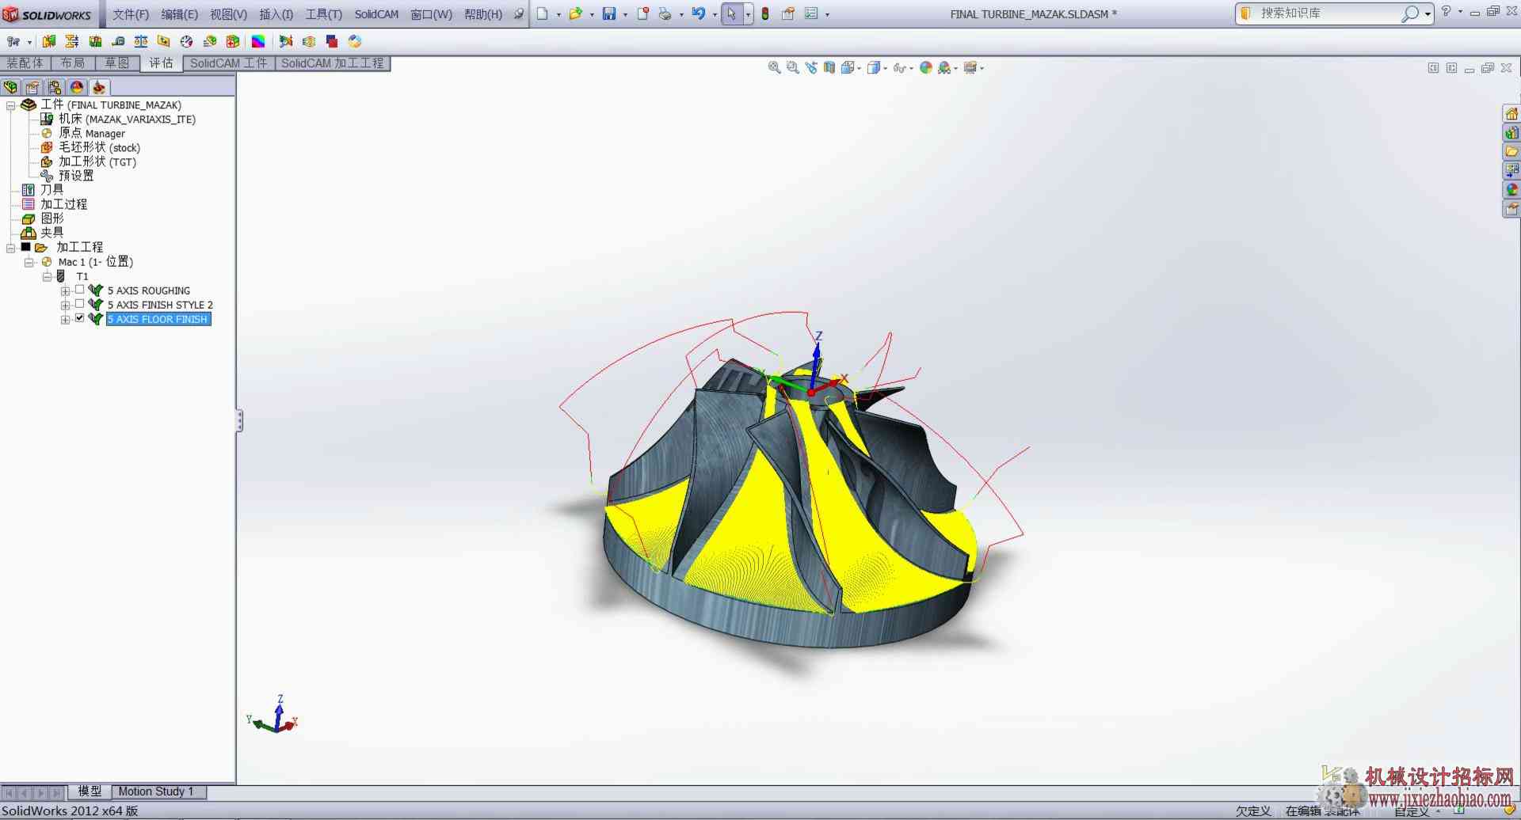
Task: Collapse the 工件 FINAL TURBINE_MAZAK root node
Action: point(11,105)
